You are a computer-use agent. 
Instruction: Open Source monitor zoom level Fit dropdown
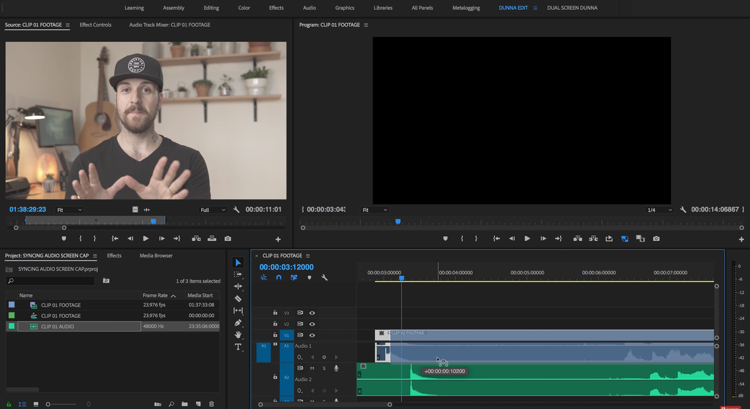(69, 209)
